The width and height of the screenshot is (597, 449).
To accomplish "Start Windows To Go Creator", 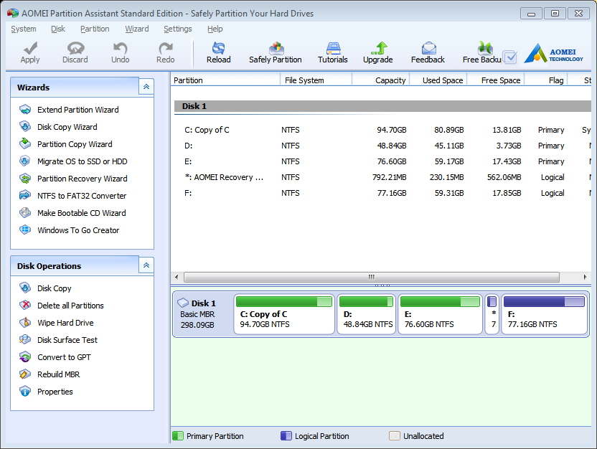I will click(78, 230).
